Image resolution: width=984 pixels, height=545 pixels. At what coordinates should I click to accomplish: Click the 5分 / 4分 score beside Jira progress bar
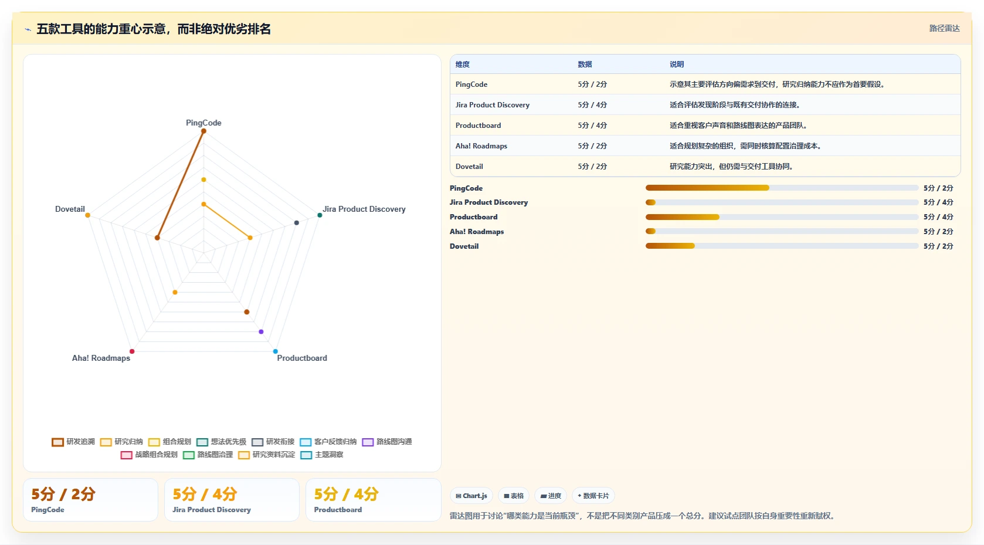click(938, 202)
